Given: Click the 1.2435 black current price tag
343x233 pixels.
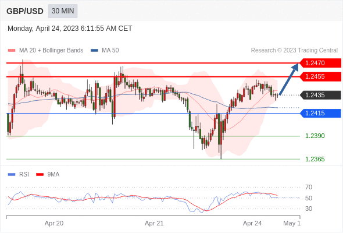Looking at the screenshot, I should [x=320, y=95].
